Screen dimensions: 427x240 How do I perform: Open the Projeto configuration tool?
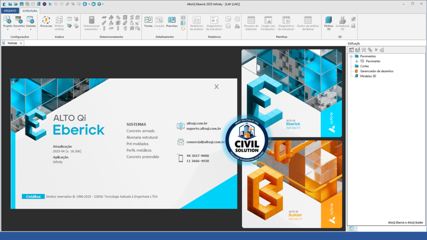(7, 22)
